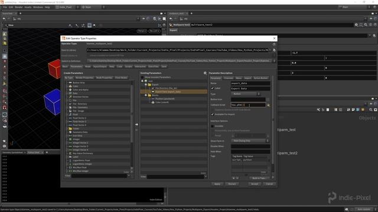The width and height of the screenshot is (378, 212).
Task: Select the Folder parameter type
Action: point(76,128)
